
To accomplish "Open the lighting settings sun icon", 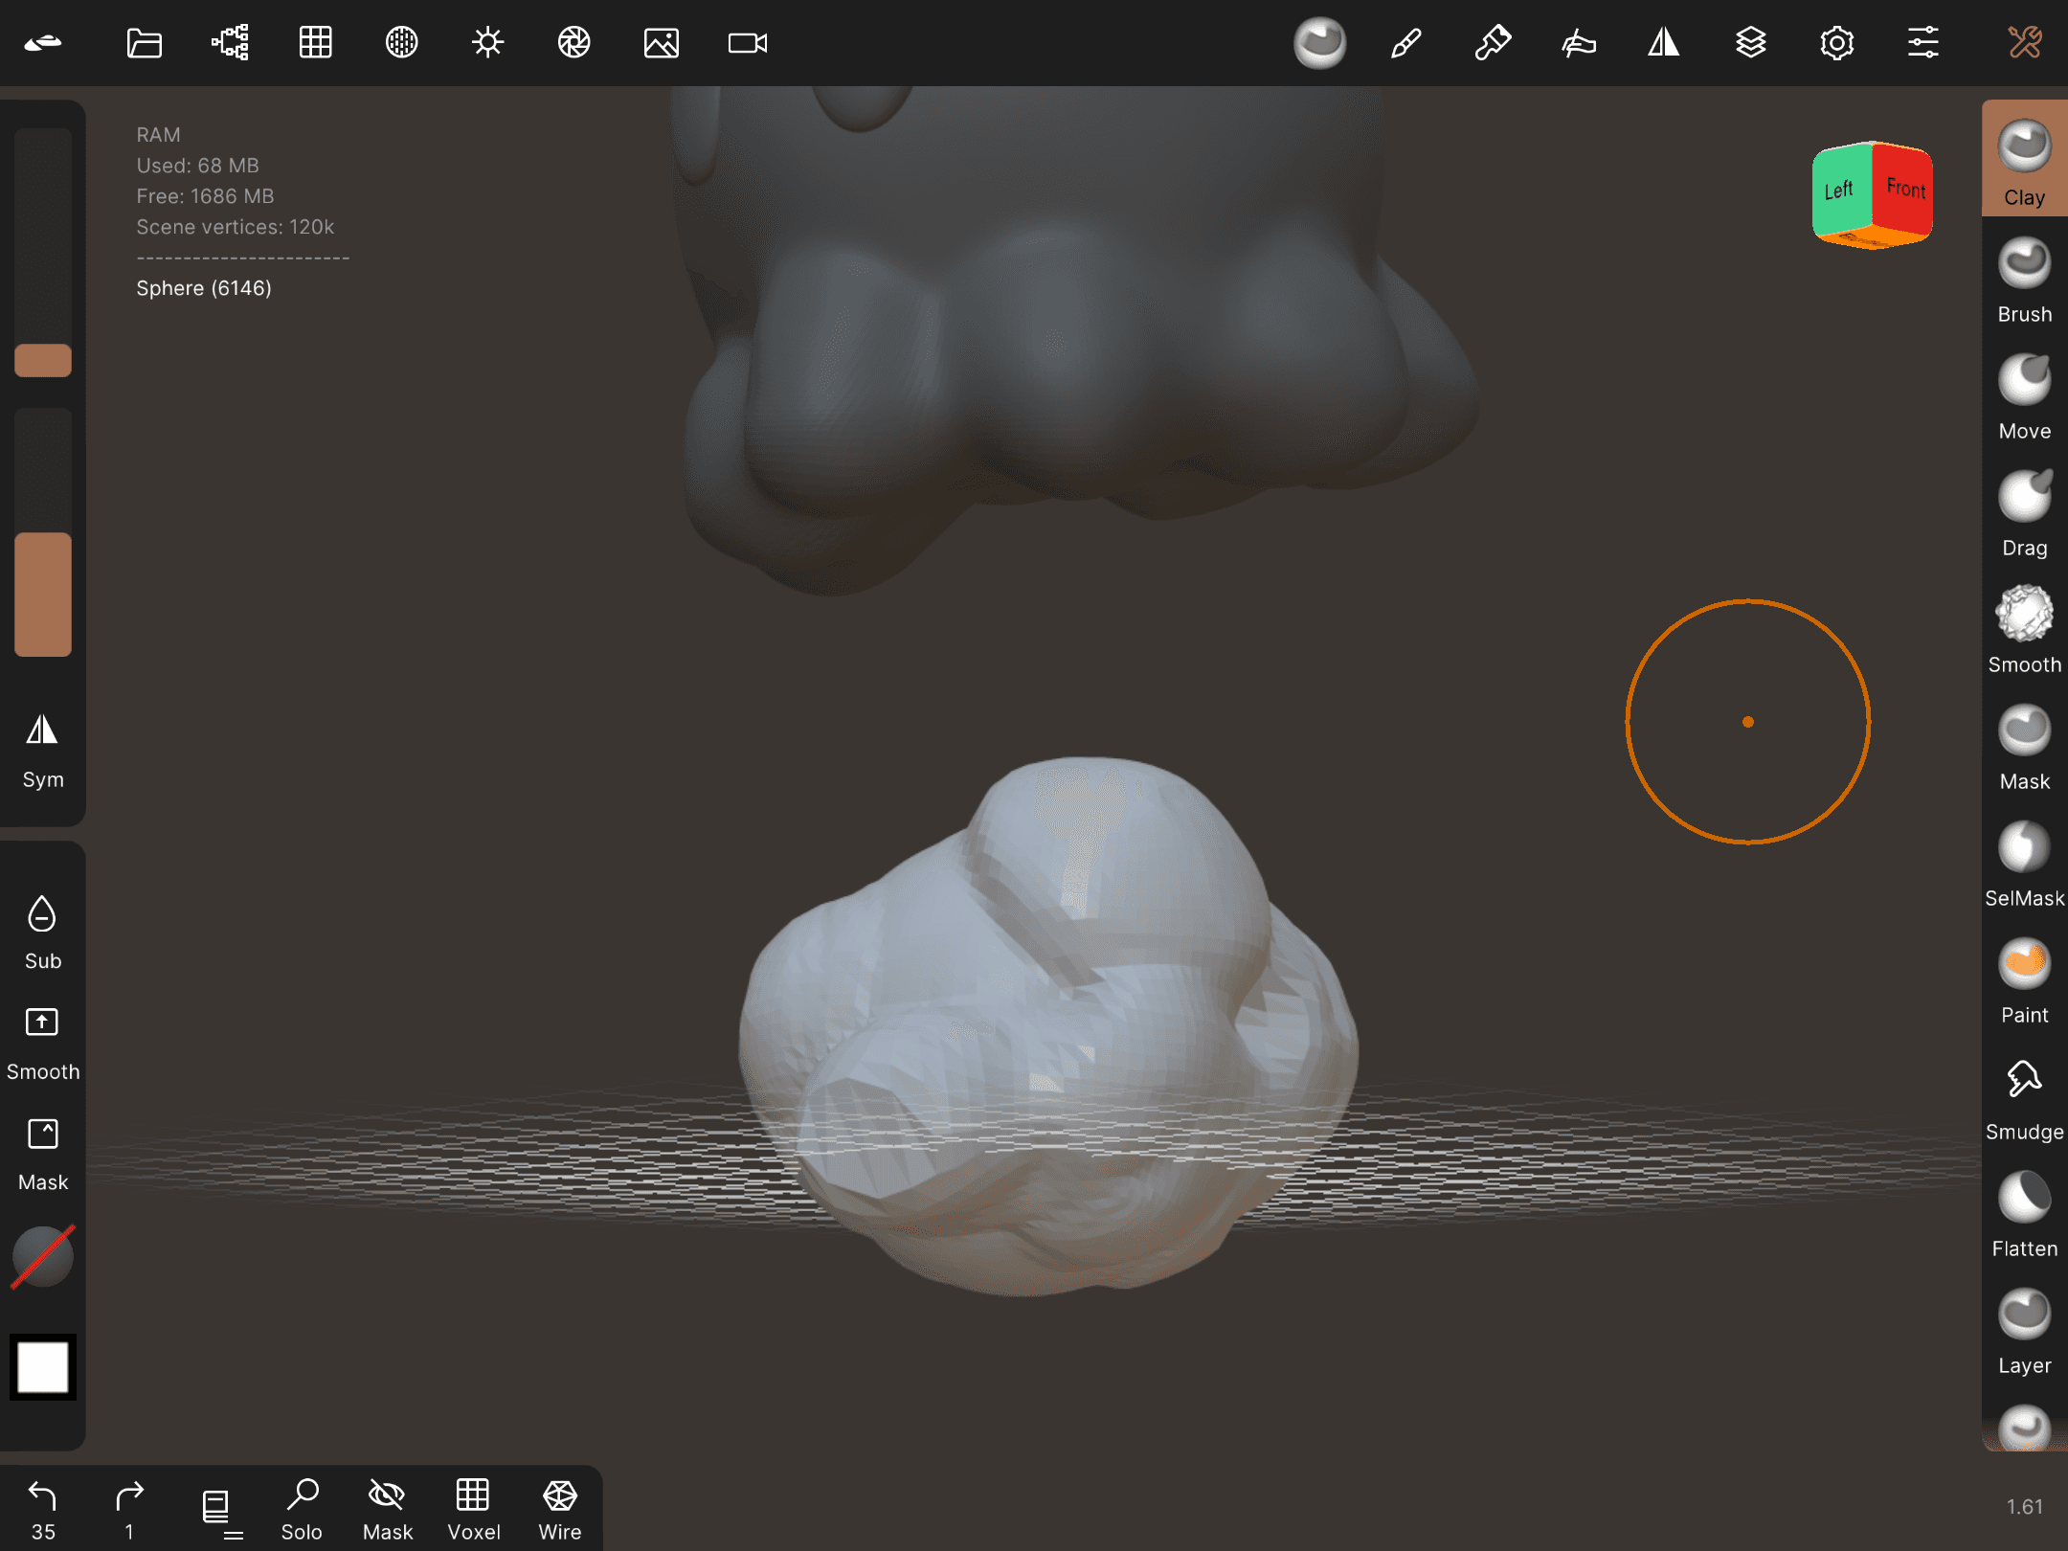I will (487, 43).
